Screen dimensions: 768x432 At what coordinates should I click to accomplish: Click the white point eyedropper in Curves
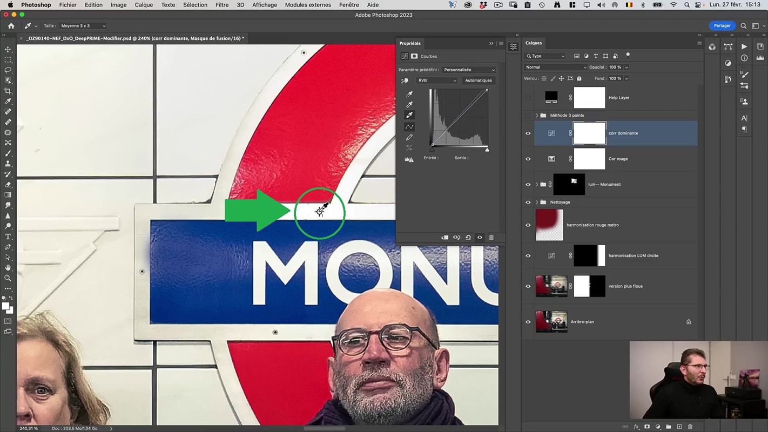point(409,115)
